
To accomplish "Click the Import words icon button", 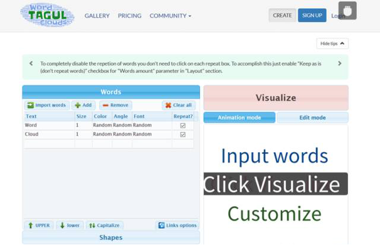I will tap(46, 105).
